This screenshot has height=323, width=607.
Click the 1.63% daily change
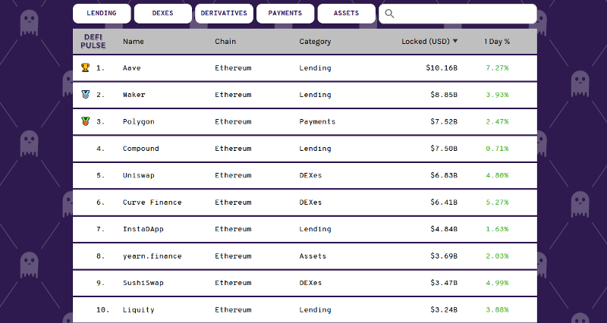497,229
